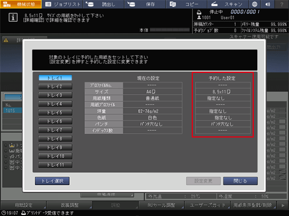Image resolution: width=289 pixels, height=216 pixels.
Task: Click the 予約した設定 column header
Action: pyautogui.click(x=222, y=78)
